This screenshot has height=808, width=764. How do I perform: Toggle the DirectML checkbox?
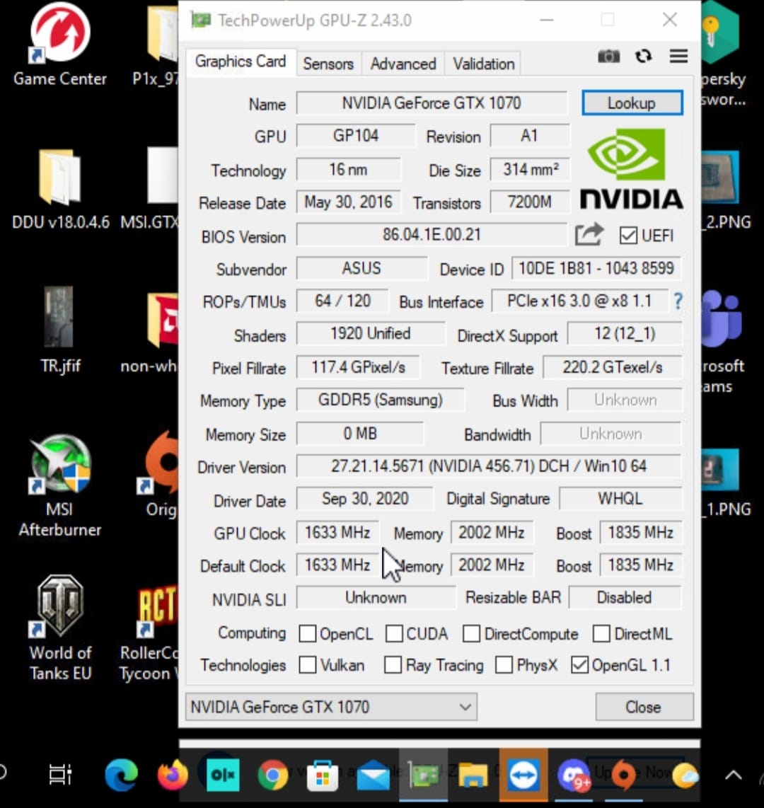(602, 633)
